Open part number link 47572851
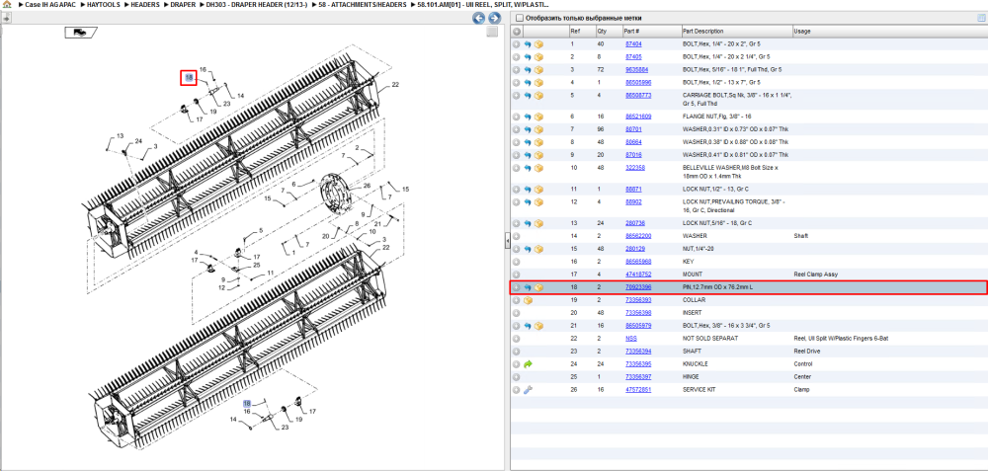 [x=637, y=390]
